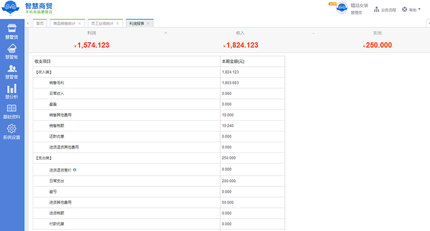Close the 商品销售统计 tab
Viewport: 430px width, 231px height.
pyautogui.click(x=80, y=24)
